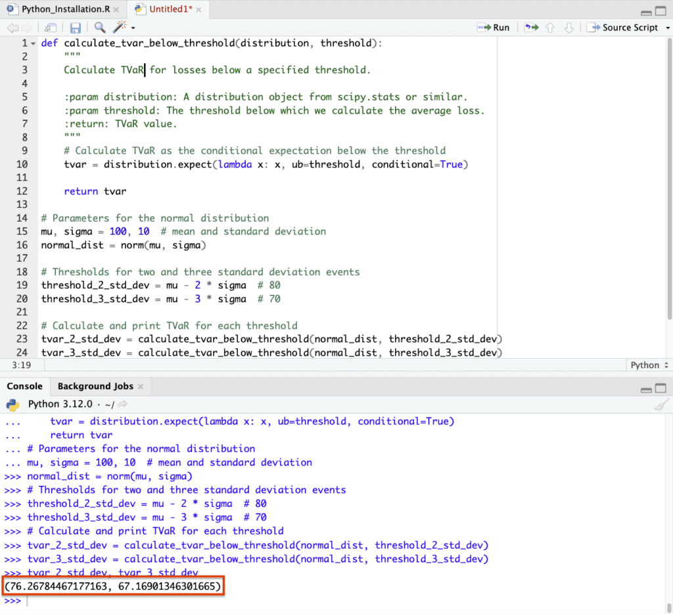The width and height of the screenshot is (673, 614).
Task: Click the code tools magic wand icon
Action: 120,28
